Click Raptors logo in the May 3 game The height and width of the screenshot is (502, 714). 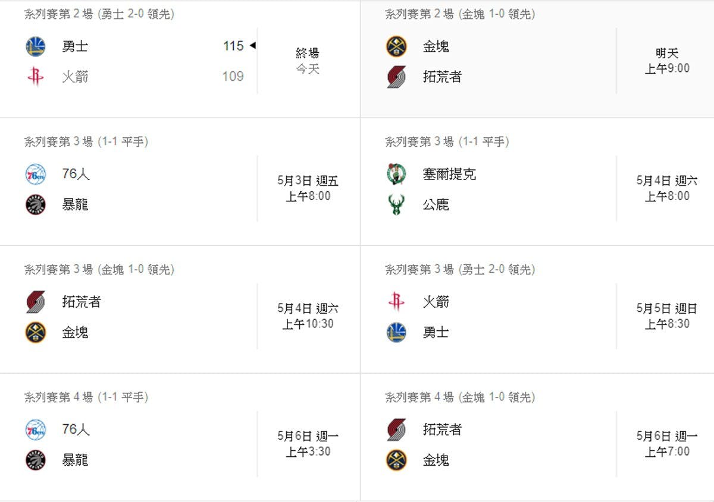[36, 205]
